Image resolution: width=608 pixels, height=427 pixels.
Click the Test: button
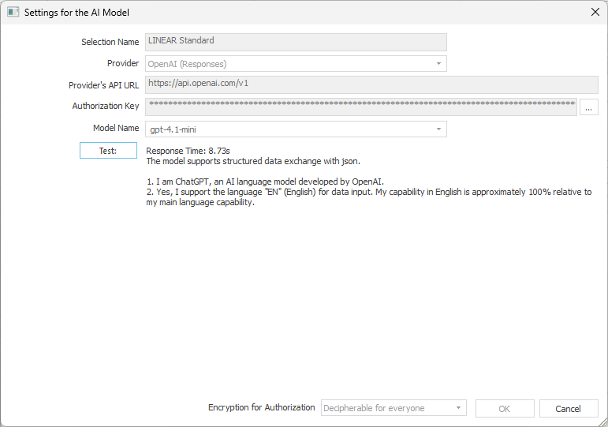[x=108, y=151]
